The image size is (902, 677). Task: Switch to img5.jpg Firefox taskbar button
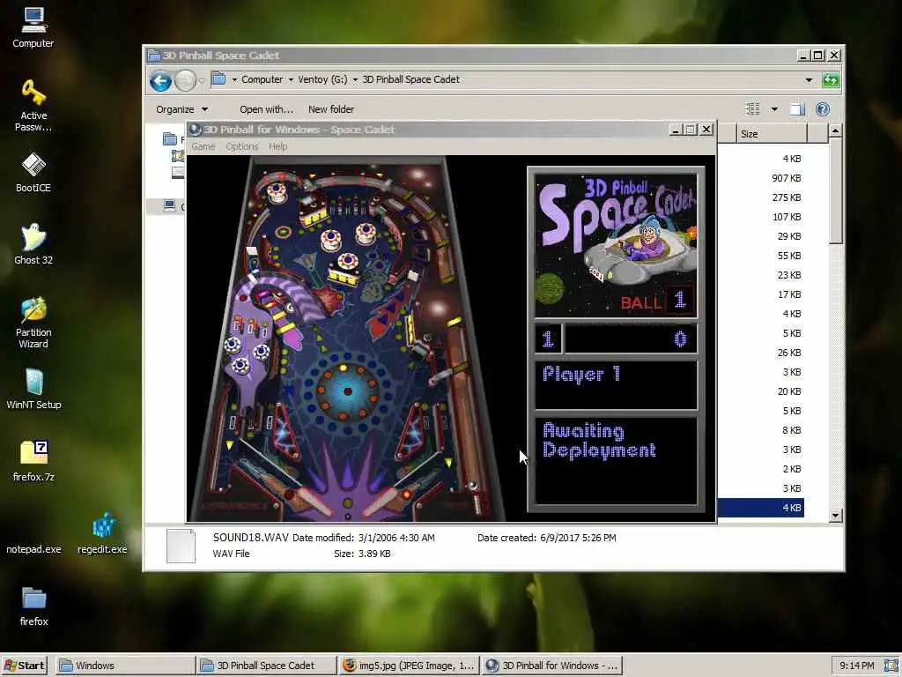coord(409,666)
